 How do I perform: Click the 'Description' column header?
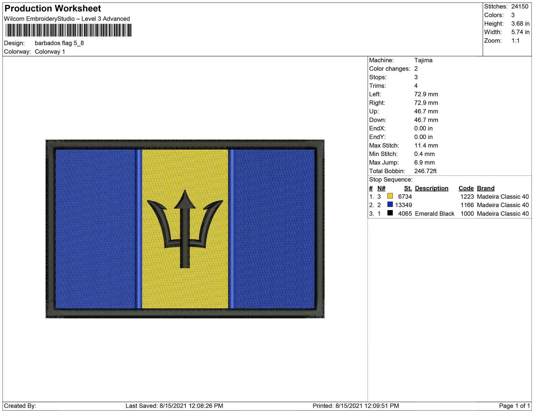pos(432,188)
